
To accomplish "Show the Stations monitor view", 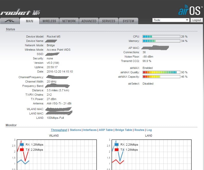I will [x=75, y=130].
